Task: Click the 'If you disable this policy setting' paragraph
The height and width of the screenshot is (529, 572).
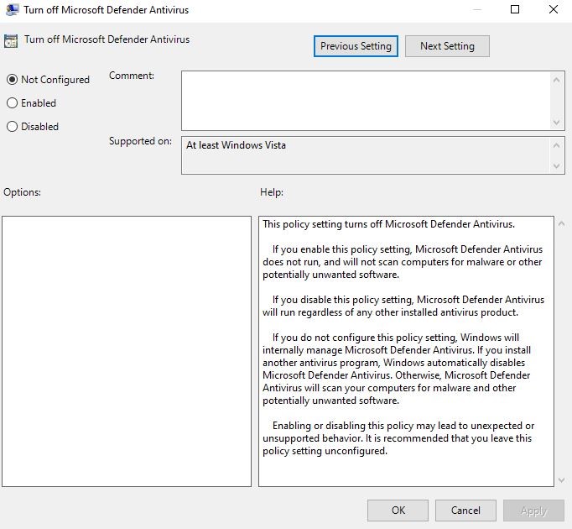Action: [x=403, y=306]
